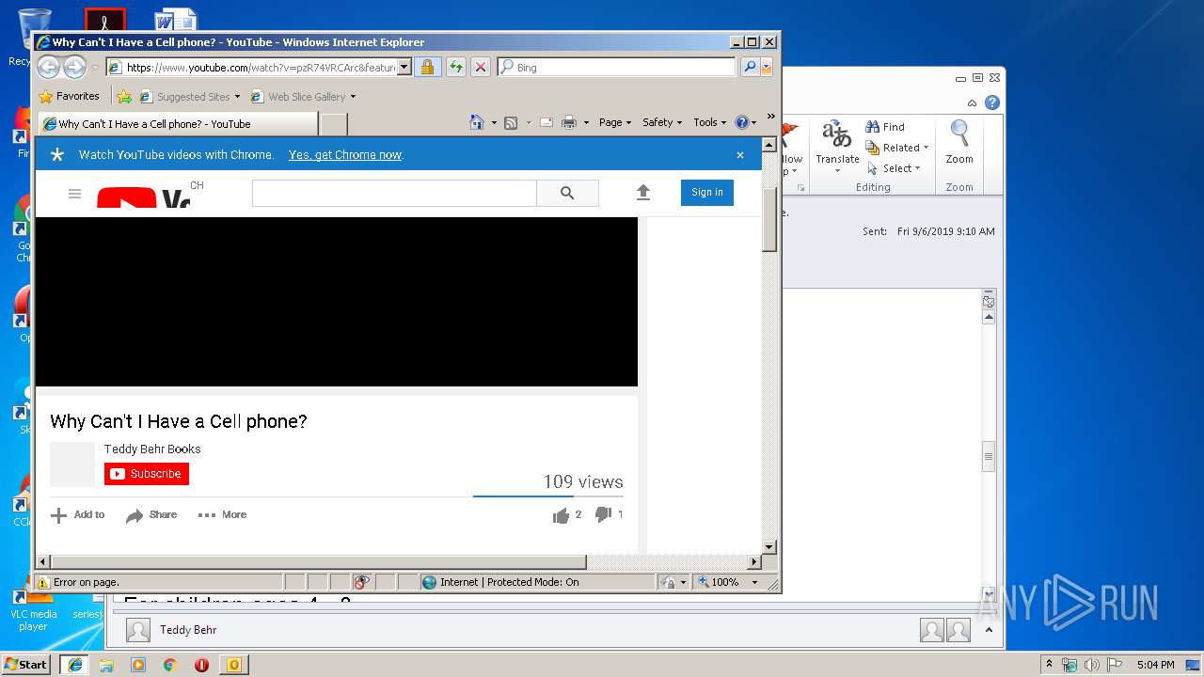Open the IE Home icon
Screen dimensions: 1204x677
(x=477, y=122)
